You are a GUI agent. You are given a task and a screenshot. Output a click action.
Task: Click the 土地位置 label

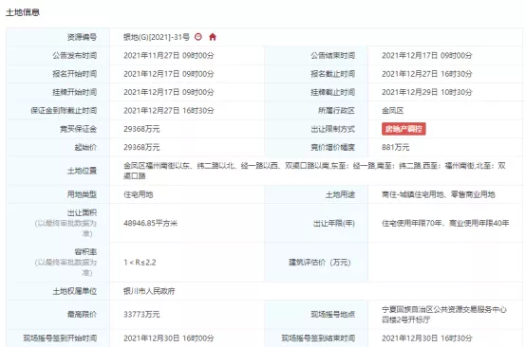tap(82, 171)
